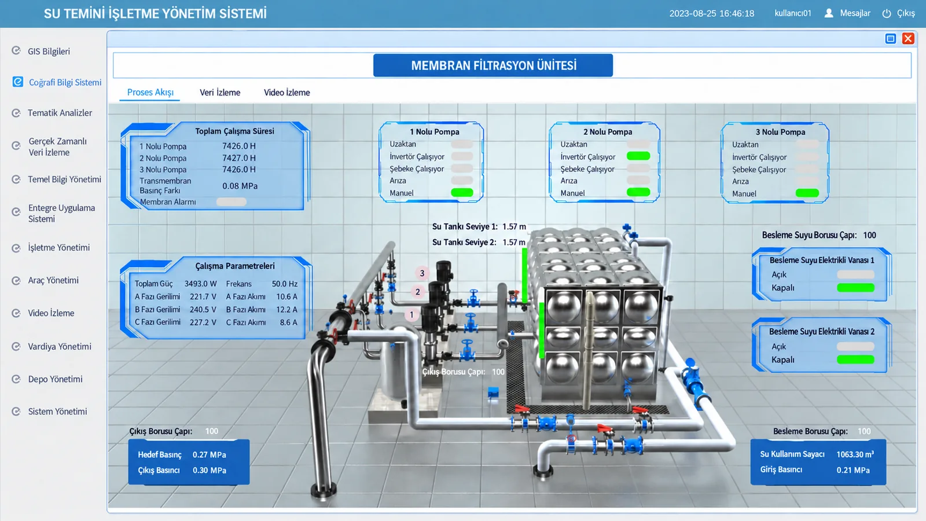Toggle the Membran Alarmı indicator
926x521 pixels.
click(x=231, y=202)
